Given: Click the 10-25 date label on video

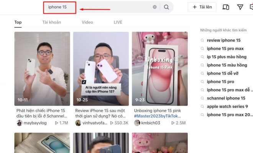Looking at the screenshot, I should (x=82, y=100).
